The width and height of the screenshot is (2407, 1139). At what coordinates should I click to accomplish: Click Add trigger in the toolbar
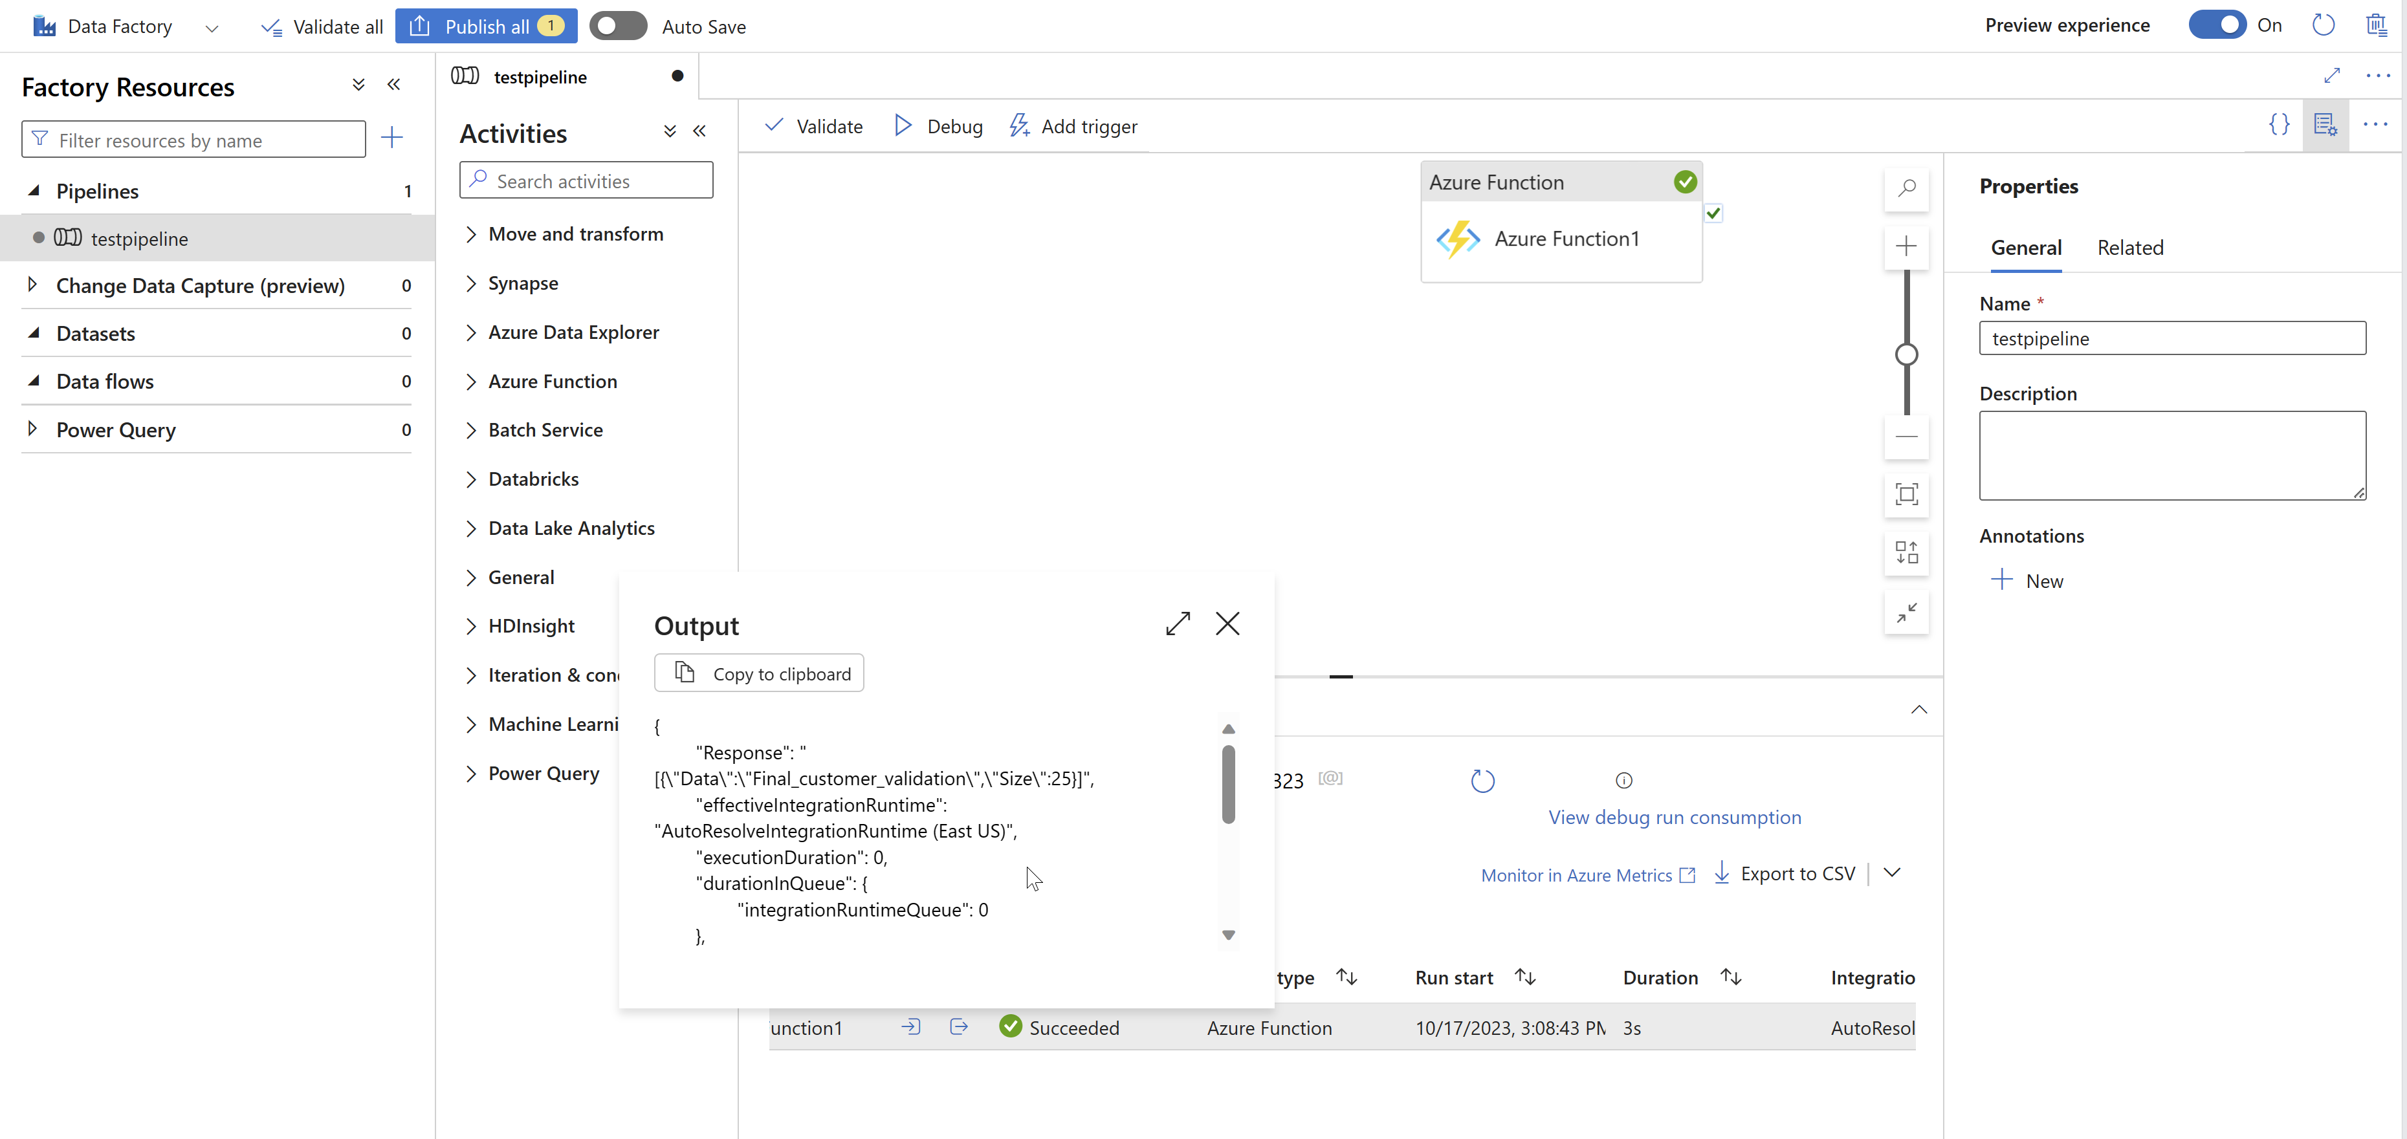1073,126
